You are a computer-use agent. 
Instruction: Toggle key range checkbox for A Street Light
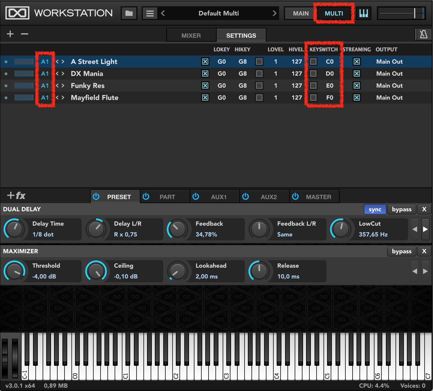pos(205,62)
